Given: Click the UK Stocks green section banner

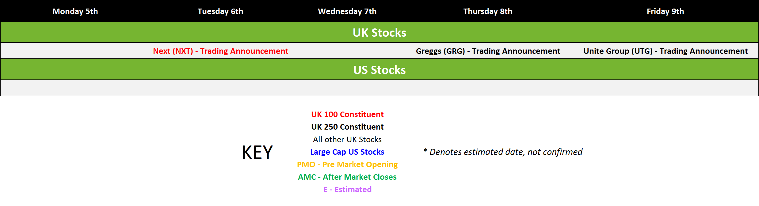Looking at the screenshot, I should click(379, 32).
